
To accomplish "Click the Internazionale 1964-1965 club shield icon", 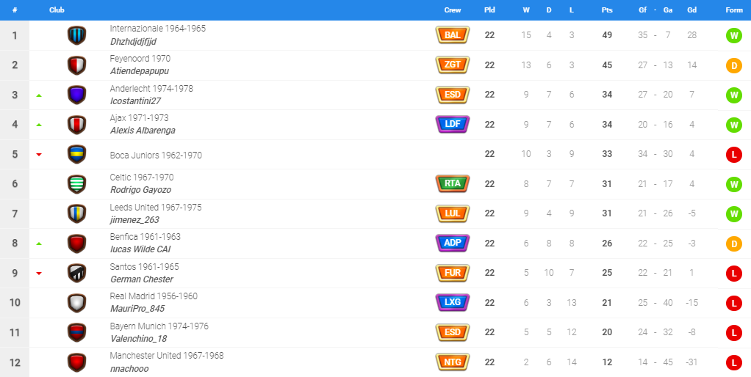I will point(76,35).
